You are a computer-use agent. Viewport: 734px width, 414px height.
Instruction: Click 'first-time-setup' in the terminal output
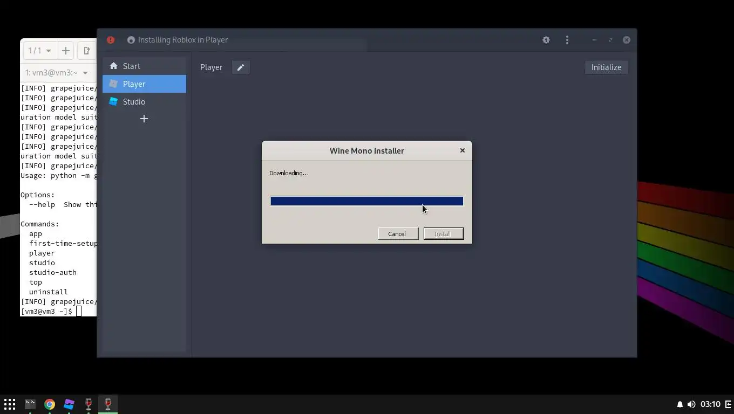[x=63, y=243]
